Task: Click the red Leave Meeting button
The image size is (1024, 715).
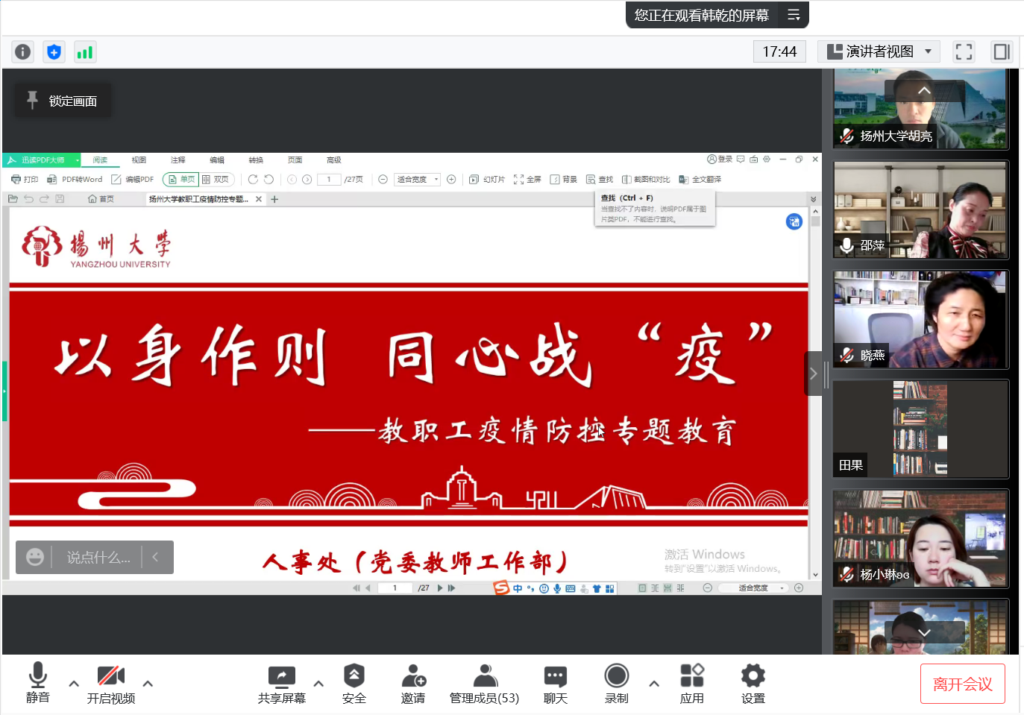Action: (x=962, y=684)
